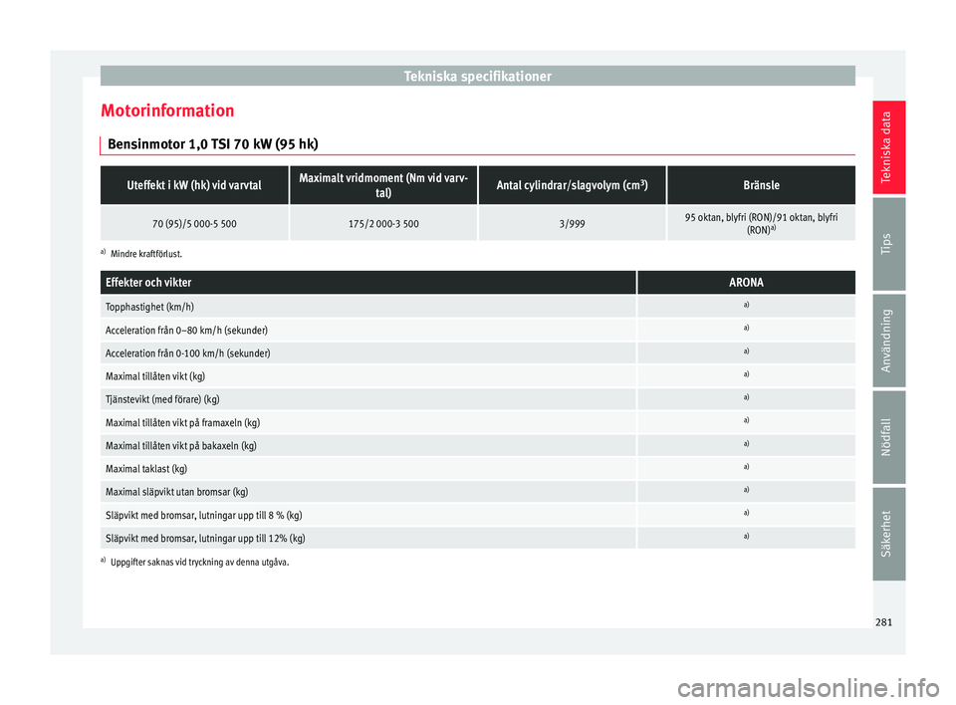
Task: Open the Användning side tab
Action: 888,341
